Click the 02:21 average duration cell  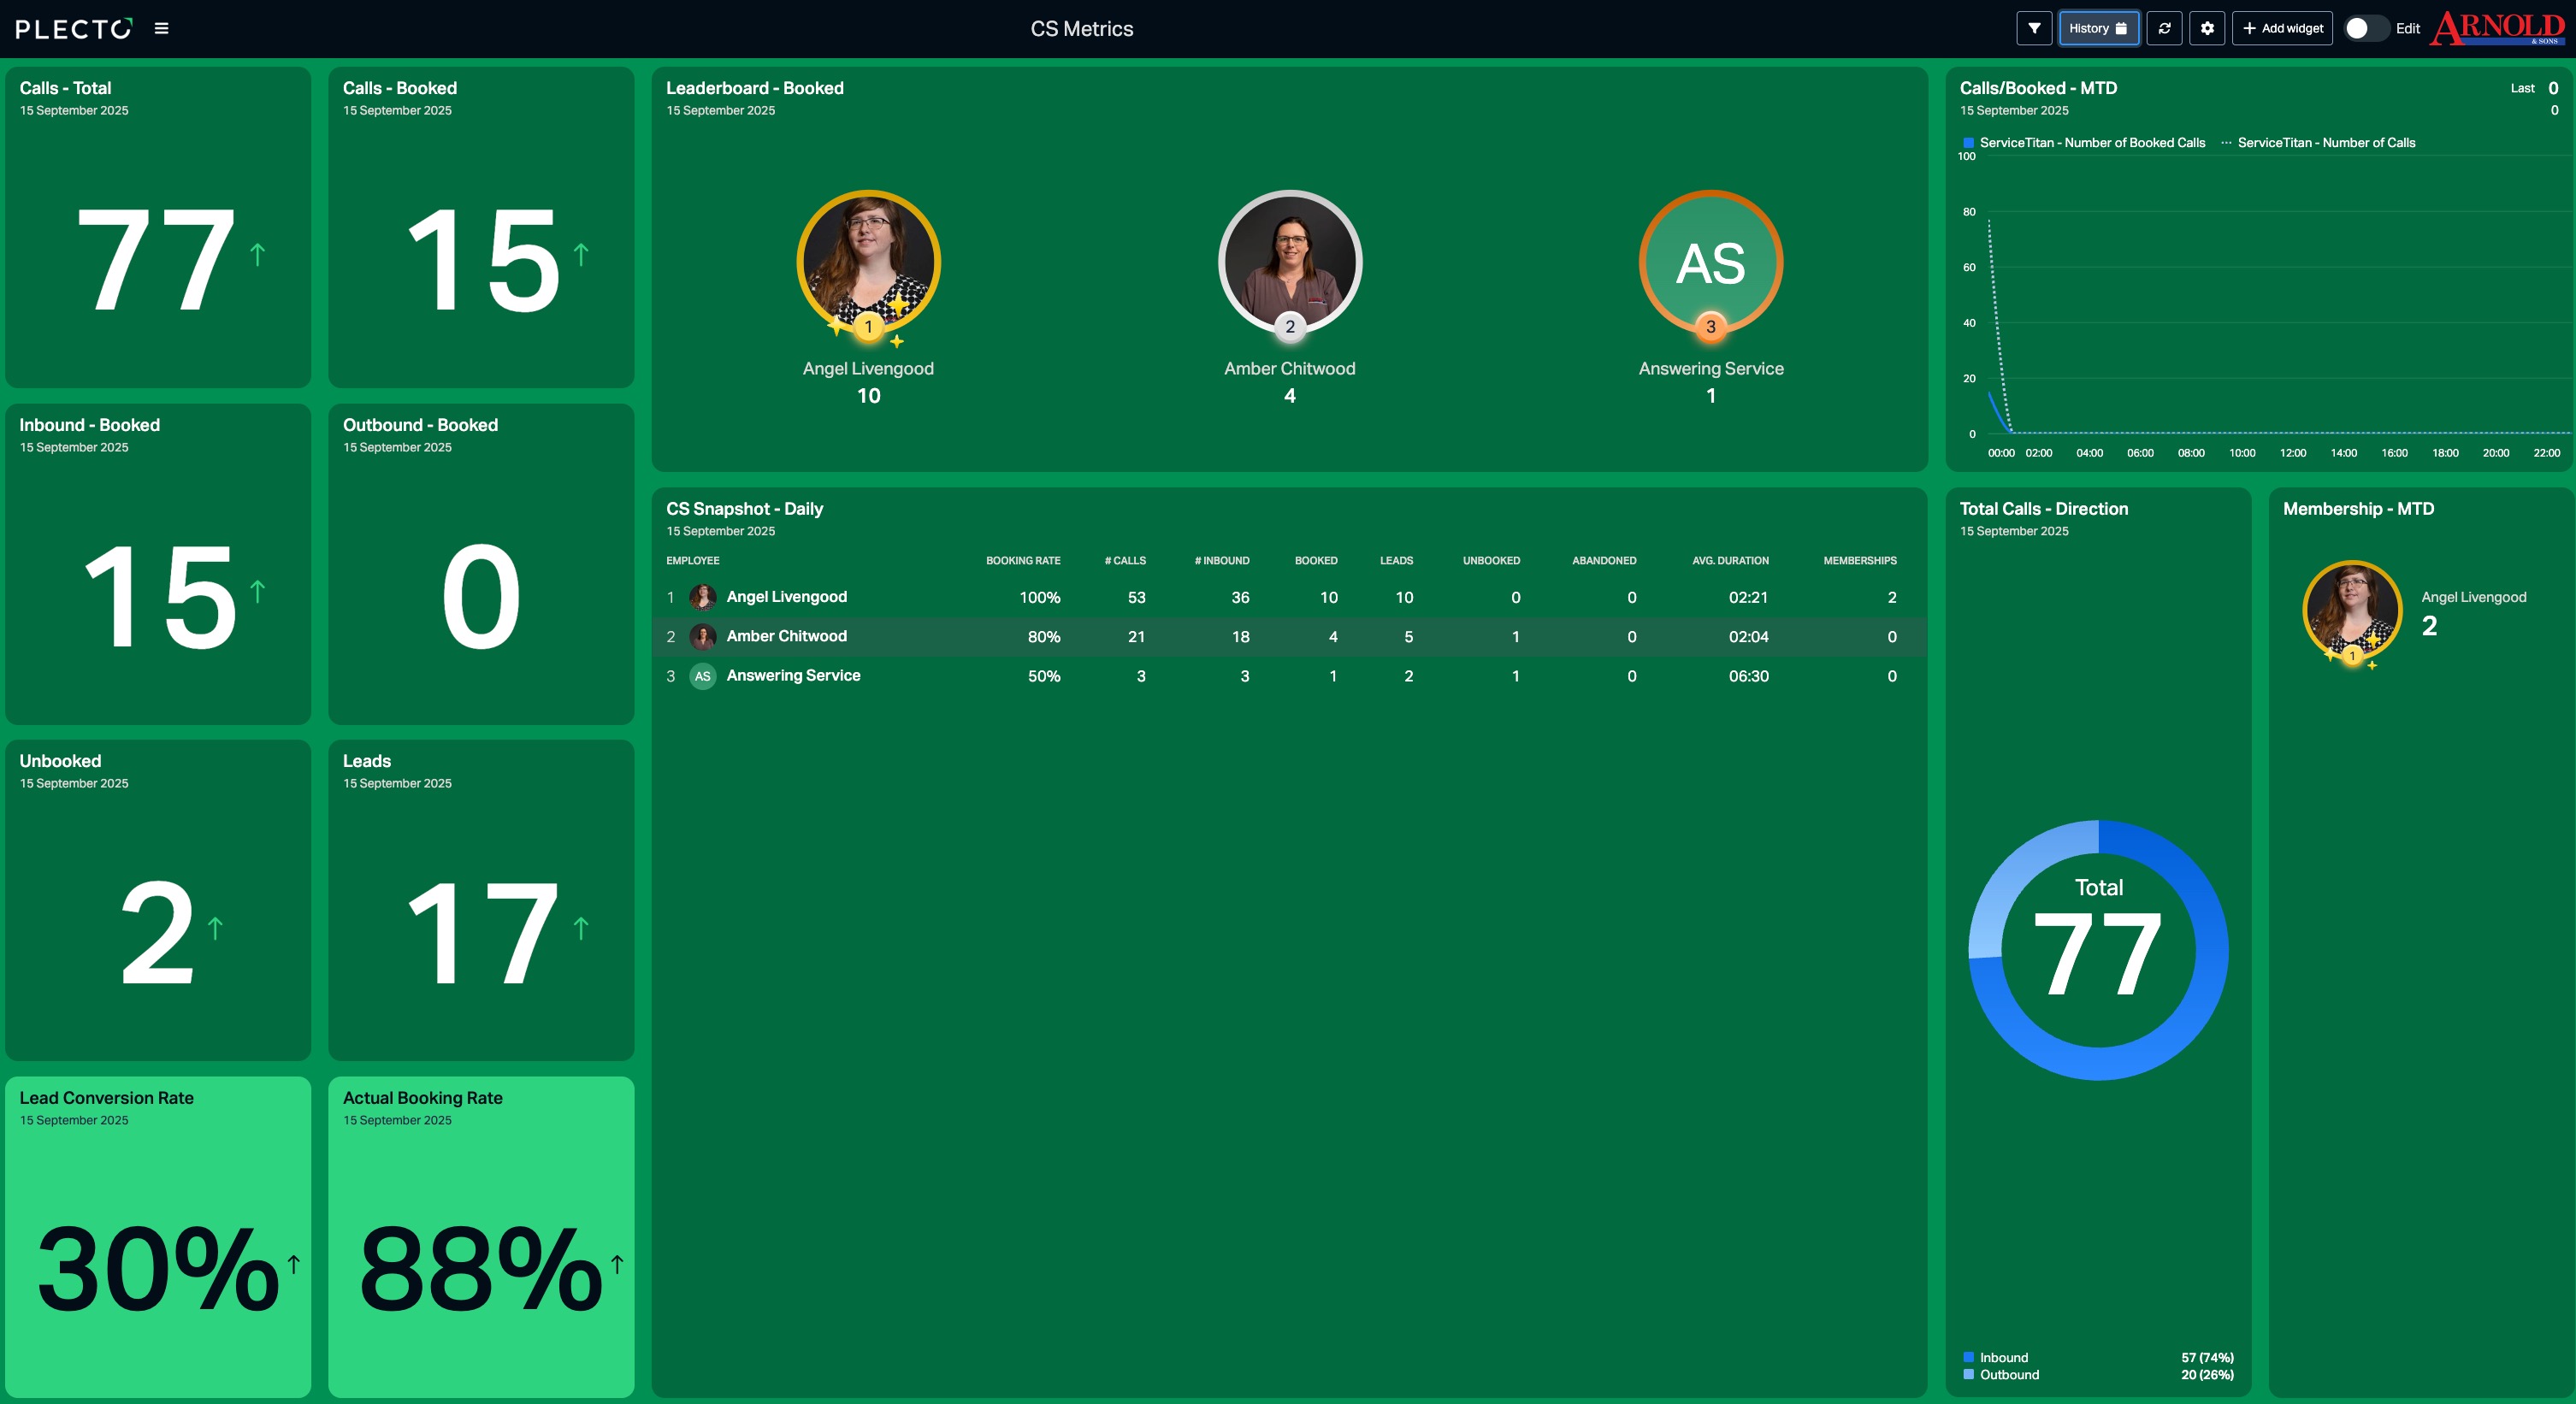1748,597
